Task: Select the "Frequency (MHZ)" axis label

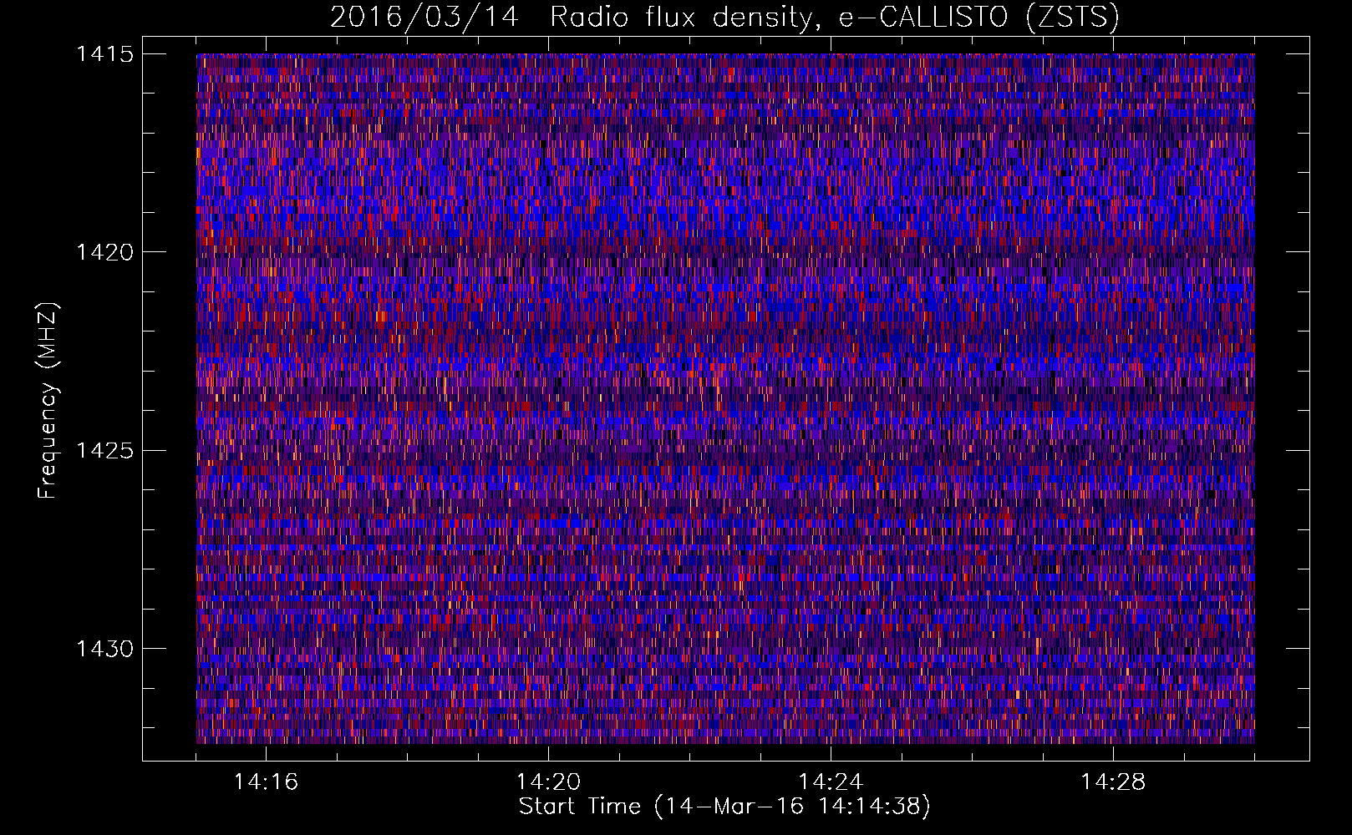Action: click(x=48, y=401)
